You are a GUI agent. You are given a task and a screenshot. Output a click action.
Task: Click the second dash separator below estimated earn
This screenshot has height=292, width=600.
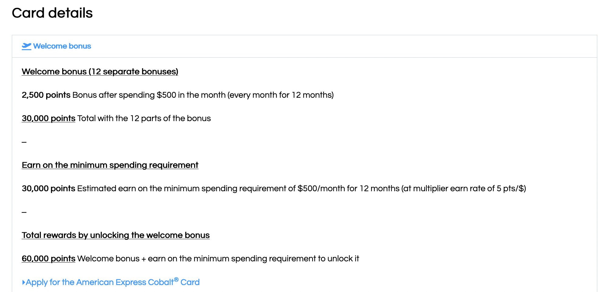[x=24, y=212]
